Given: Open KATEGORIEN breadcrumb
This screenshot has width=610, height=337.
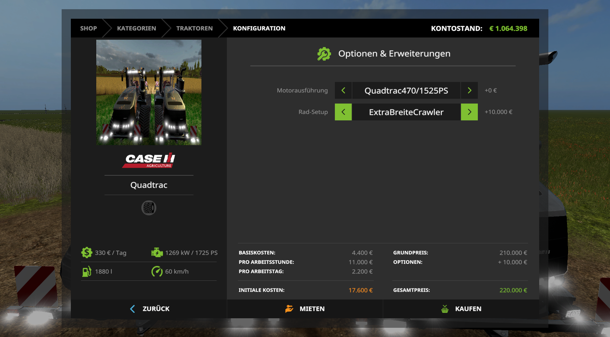Looking at the screenshot, I should 137,28.
